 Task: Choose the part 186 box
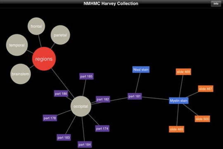click(x=61, y=94)
